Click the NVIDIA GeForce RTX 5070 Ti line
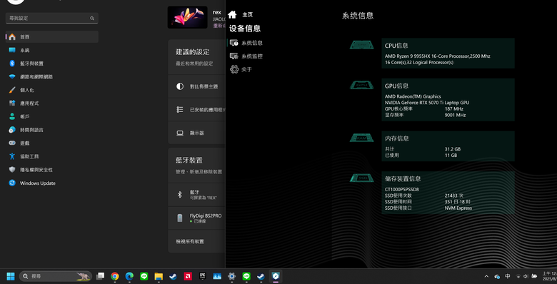This screenshot has width=557, height=284. click(427, 103)
